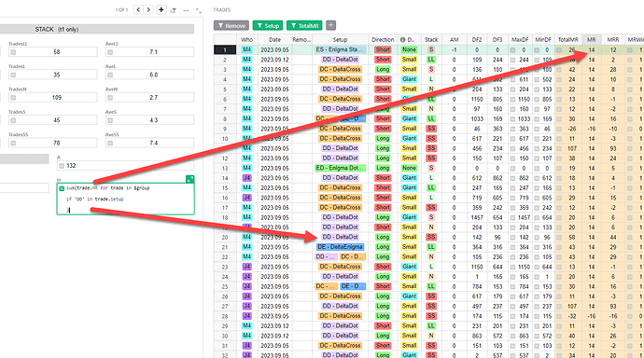This screenshot has height=358, width=644.
Task: Click the ES - Enigma setup tag in row 1
Action: coord(340,49)
